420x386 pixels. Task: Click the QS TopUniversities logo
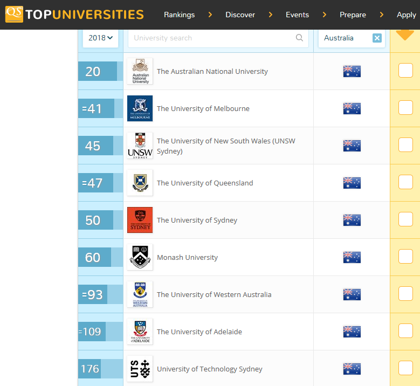tap(74, 14)
